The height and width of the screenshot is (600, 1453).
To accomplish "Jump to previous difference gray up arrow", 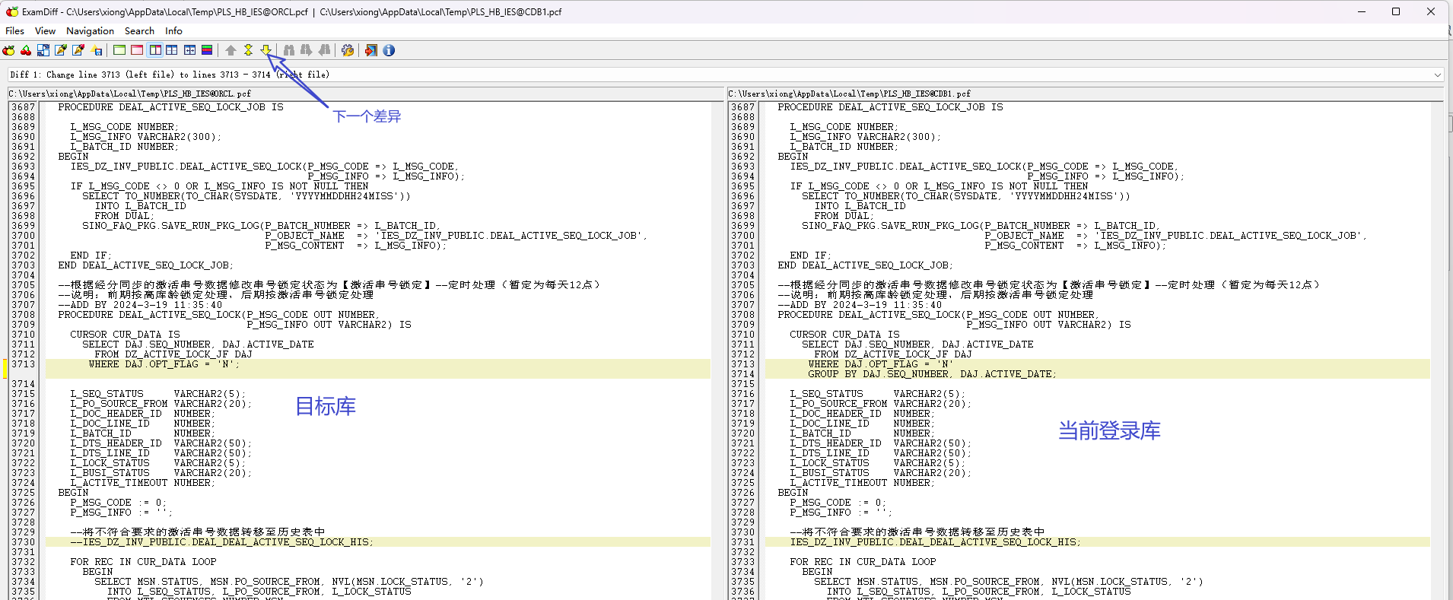I will coord(231,50).
